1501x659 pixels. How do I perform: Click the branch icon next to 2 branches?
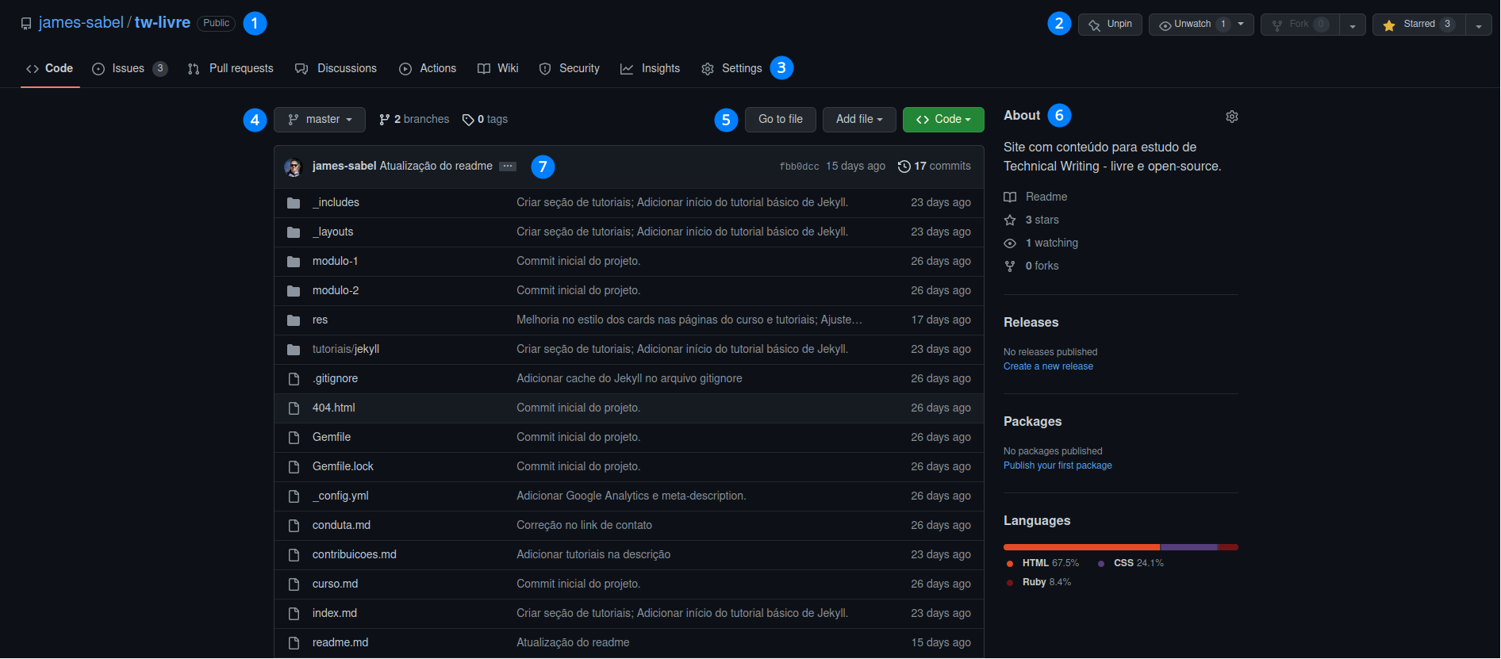[385, 120]
